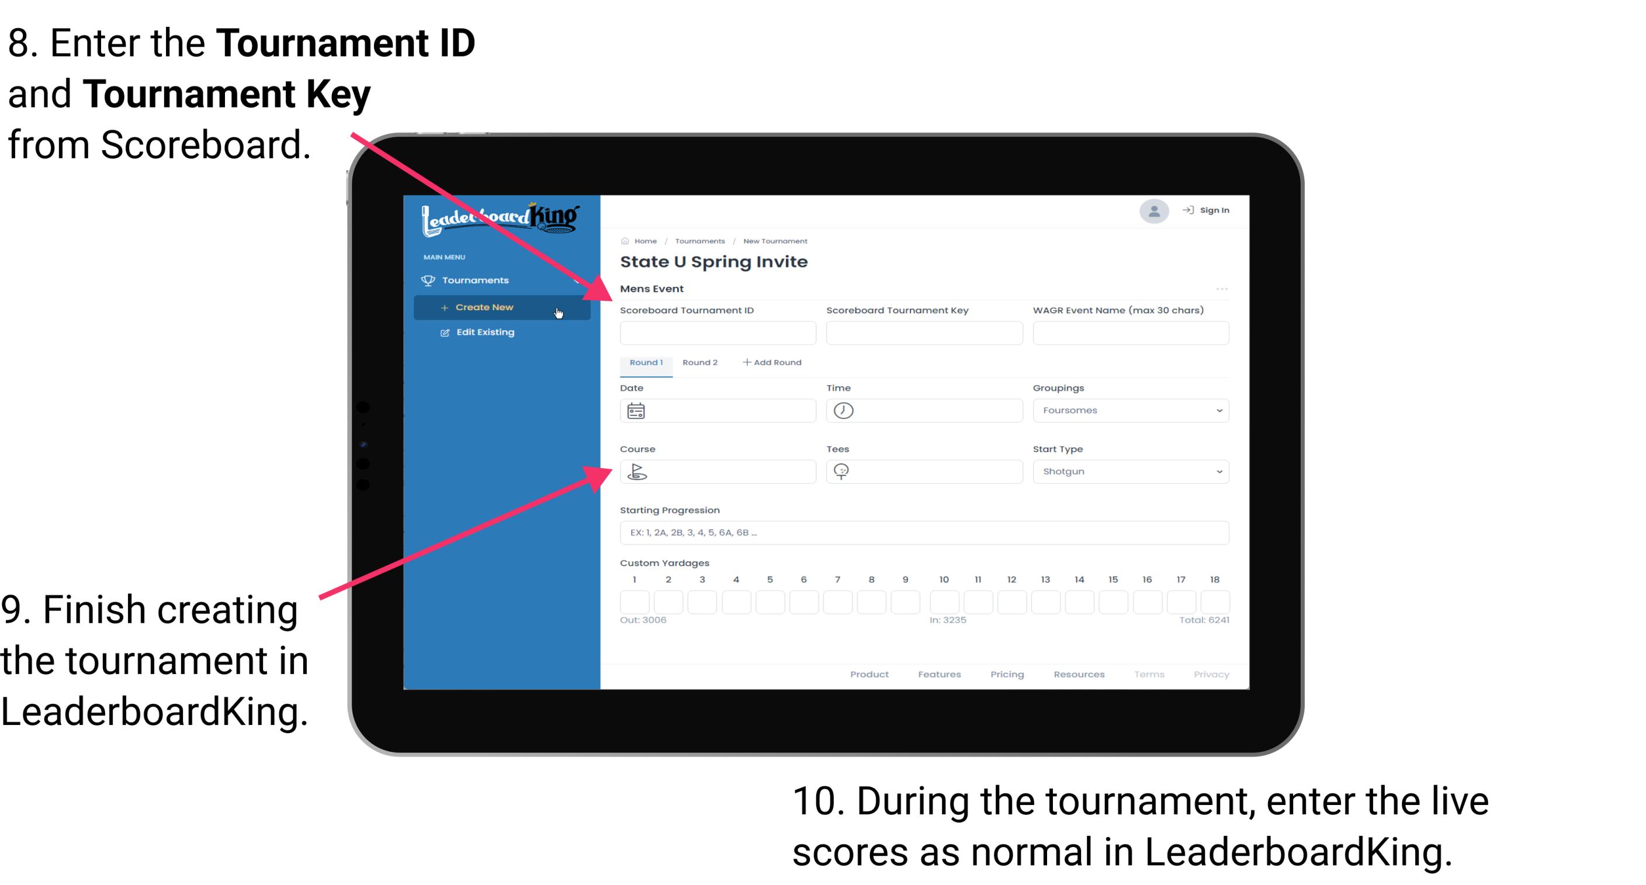1646x885 pixels.
Task: Click the Tees golf tee icon
Action: point(844,471)
